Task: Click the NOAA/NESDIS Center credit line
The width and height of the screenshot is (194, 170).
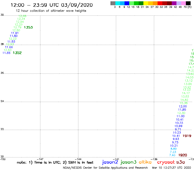Action: 105,168
